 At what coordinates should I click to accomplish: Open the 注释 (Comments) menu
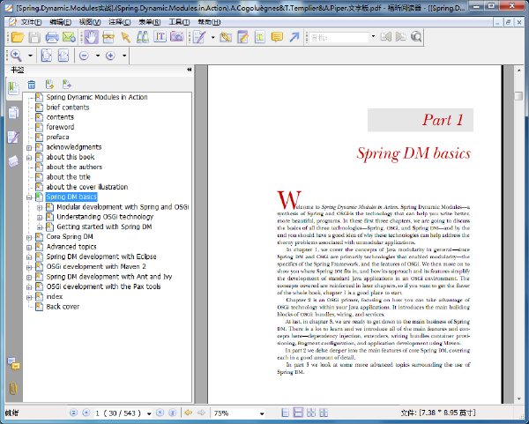(x=119, y=22)
